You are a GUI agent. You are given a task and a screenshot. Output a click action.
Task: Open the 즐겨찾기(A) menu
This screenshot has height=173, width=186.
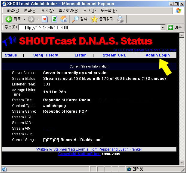tap(69, 11)
